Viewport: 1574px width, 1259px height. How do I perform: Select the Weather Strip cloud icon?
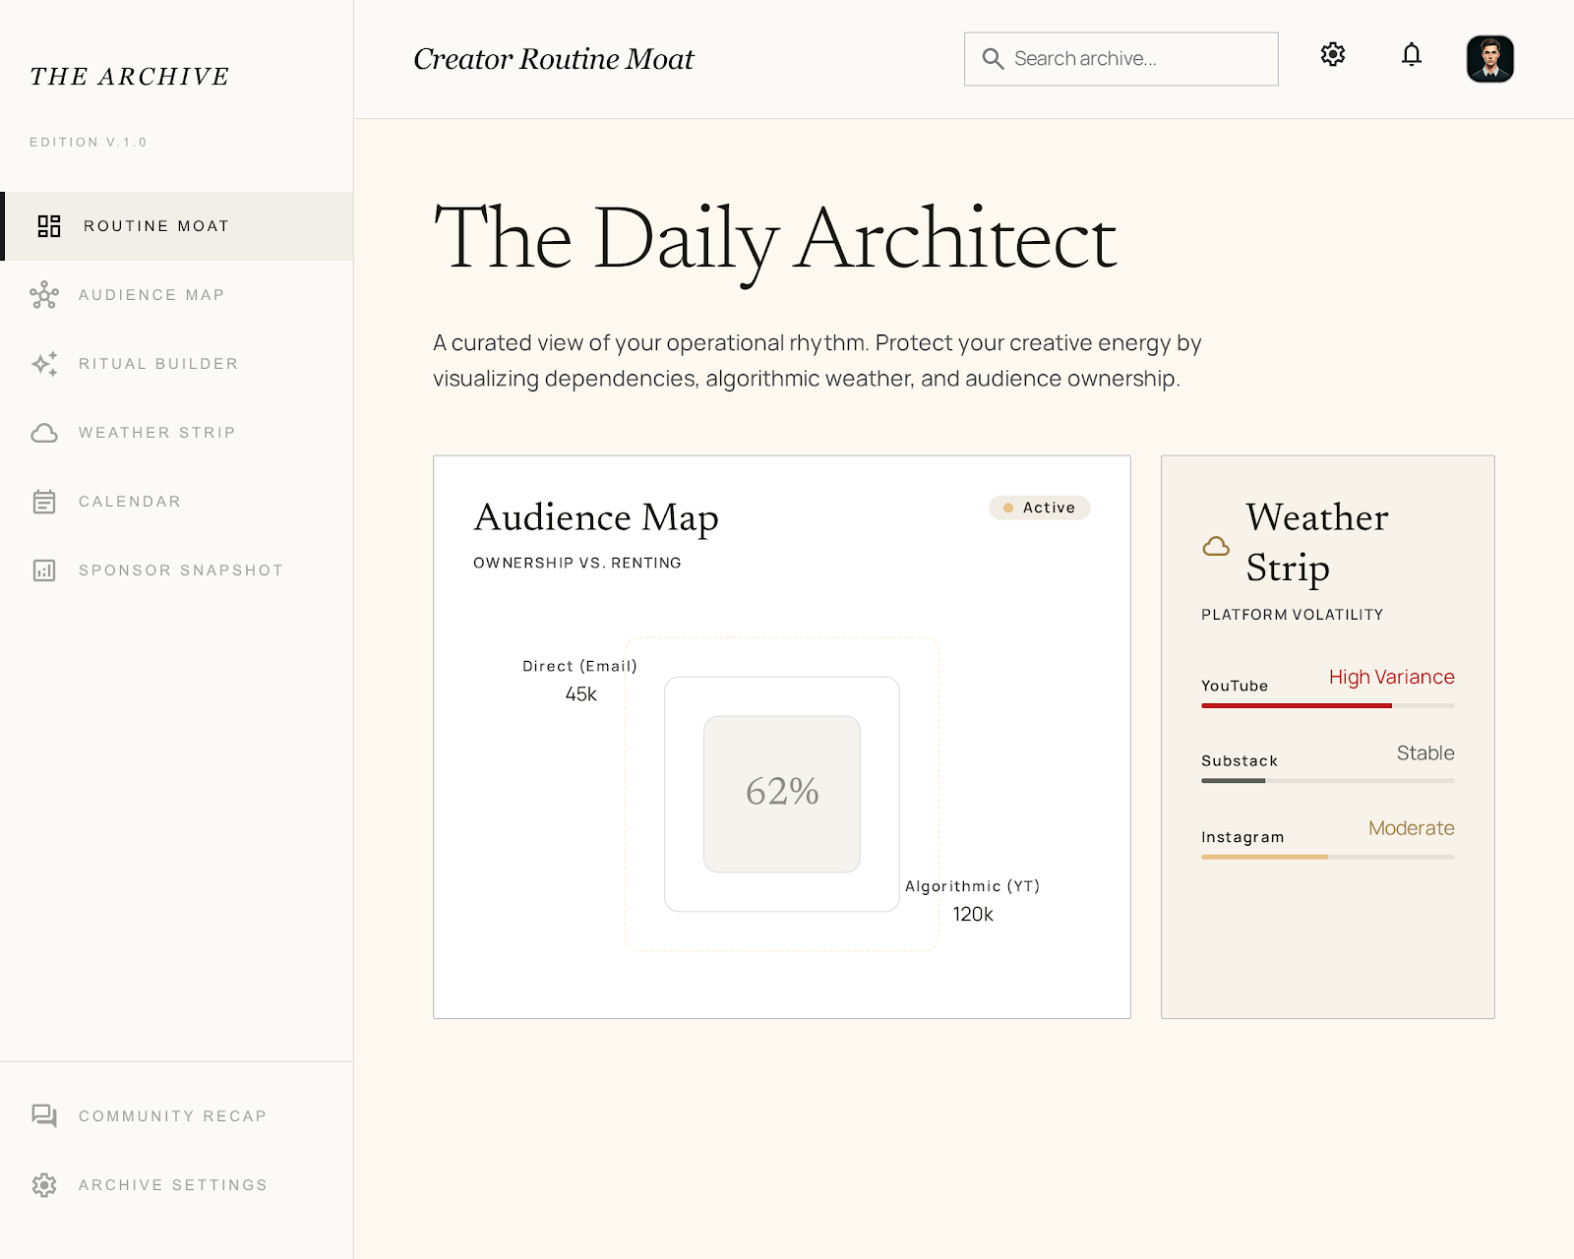click(x=43, y=432)
